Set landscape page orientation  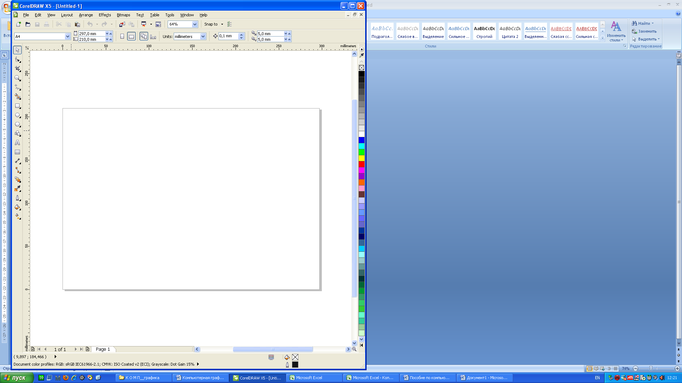131,36
